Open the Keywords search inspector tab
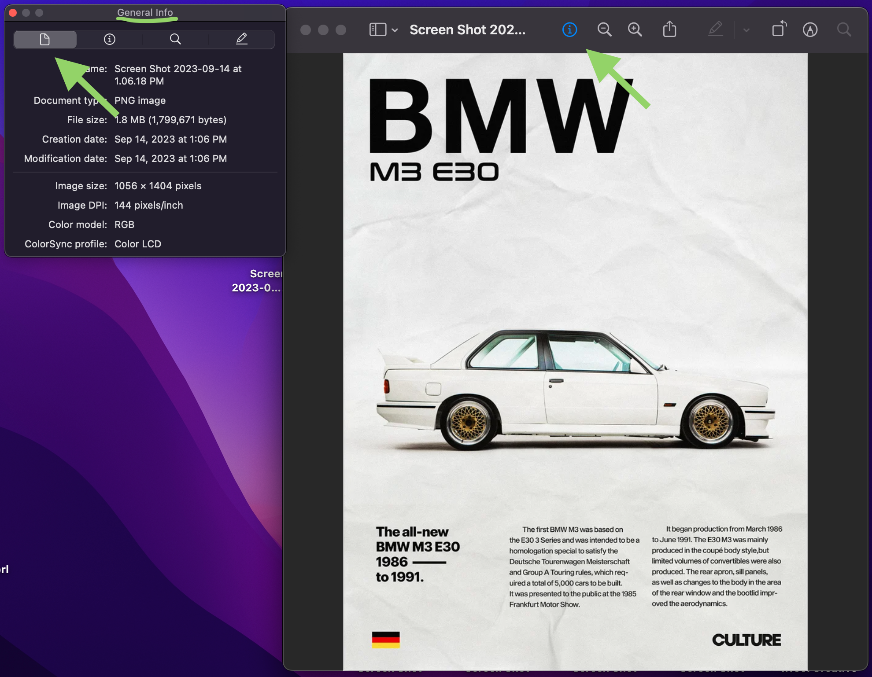Image resolution: width=872 pixels, height=677 pixels. tap(175, 40)
